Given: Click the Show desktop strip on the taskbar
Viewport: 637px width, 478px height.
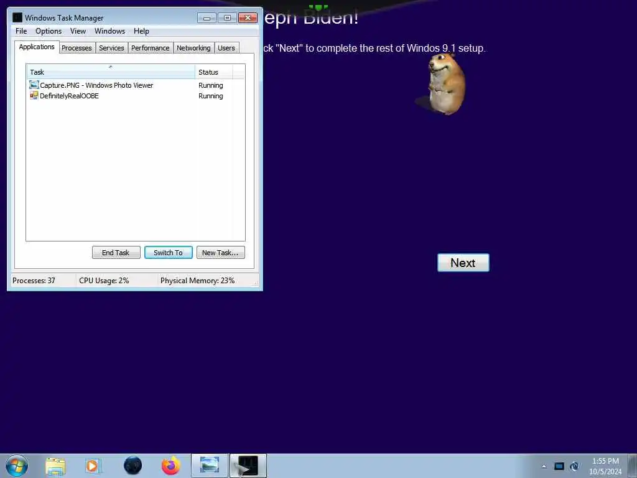Looking at the screenshot, I should point(633,466).
